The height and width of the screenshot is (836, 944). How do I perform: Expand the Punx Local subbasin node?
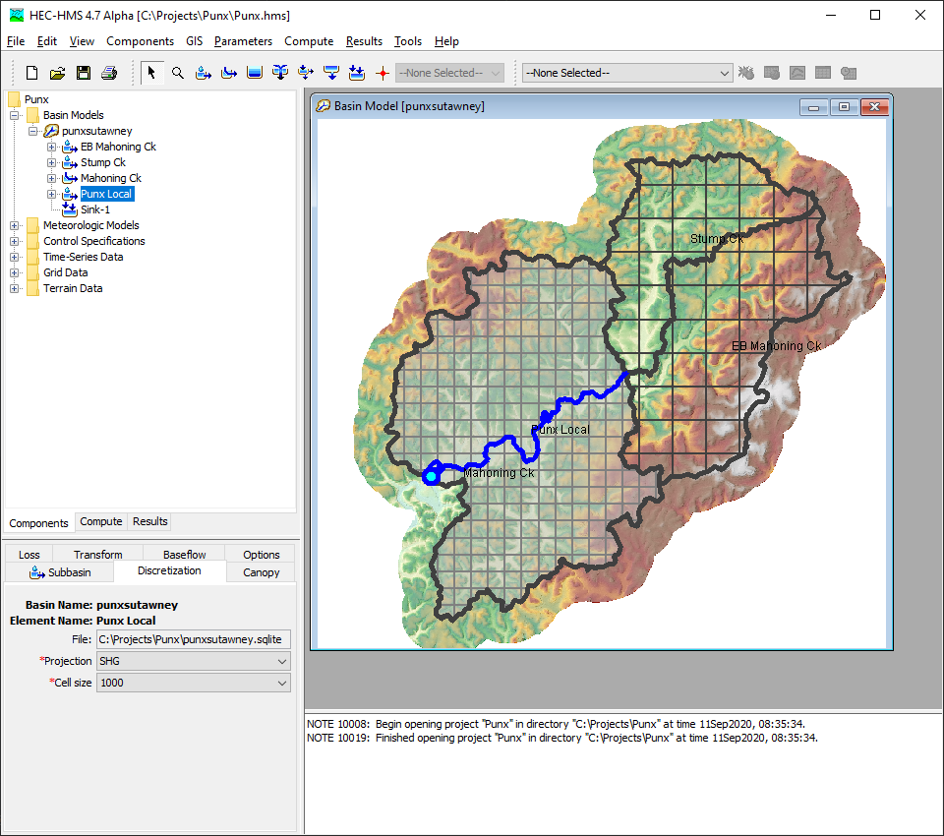(x=52, y=194)
